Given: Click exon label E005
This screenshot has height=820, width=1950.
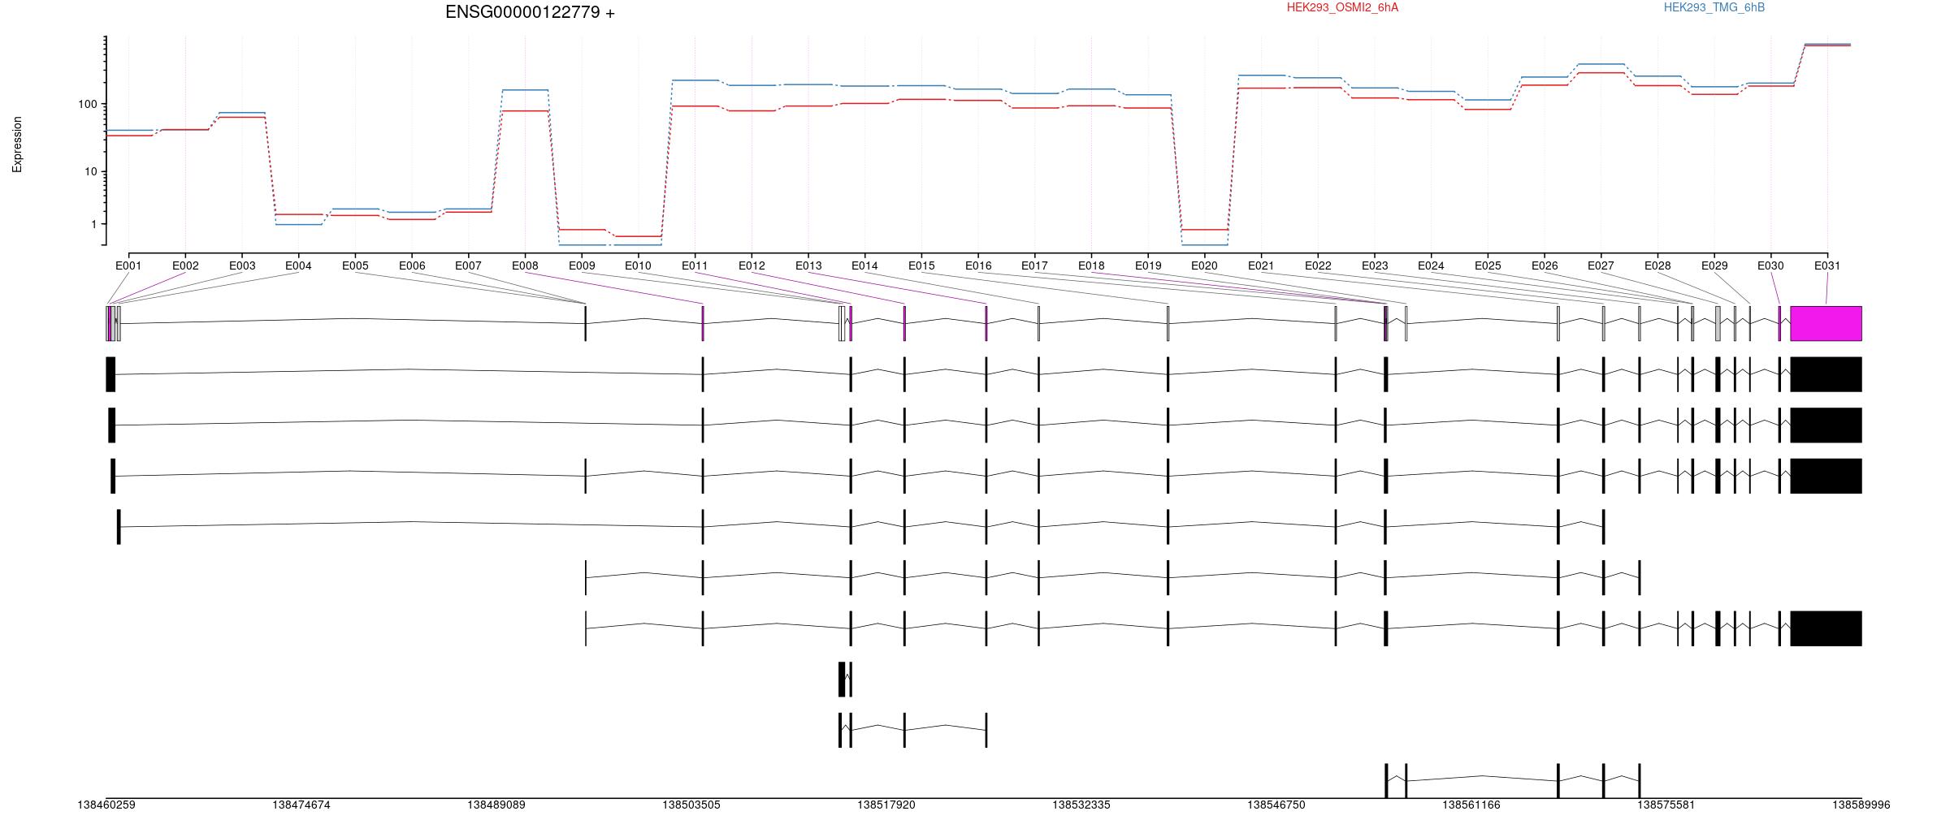Looking at the screenshot, I should [x=355, y=265].
